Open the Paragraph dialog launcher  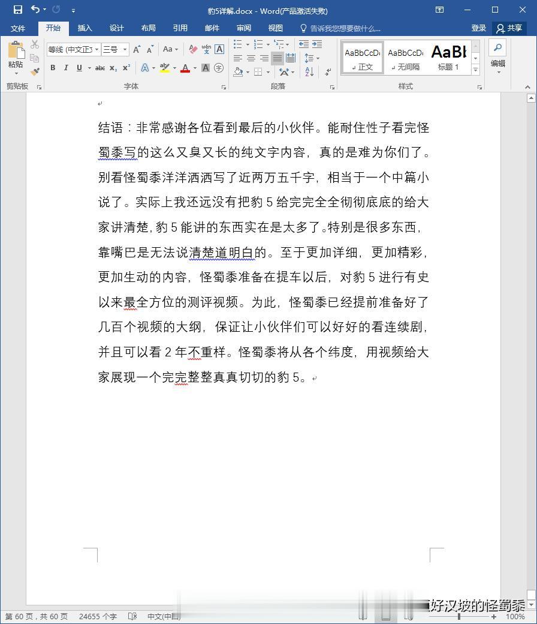click(332, 87)
